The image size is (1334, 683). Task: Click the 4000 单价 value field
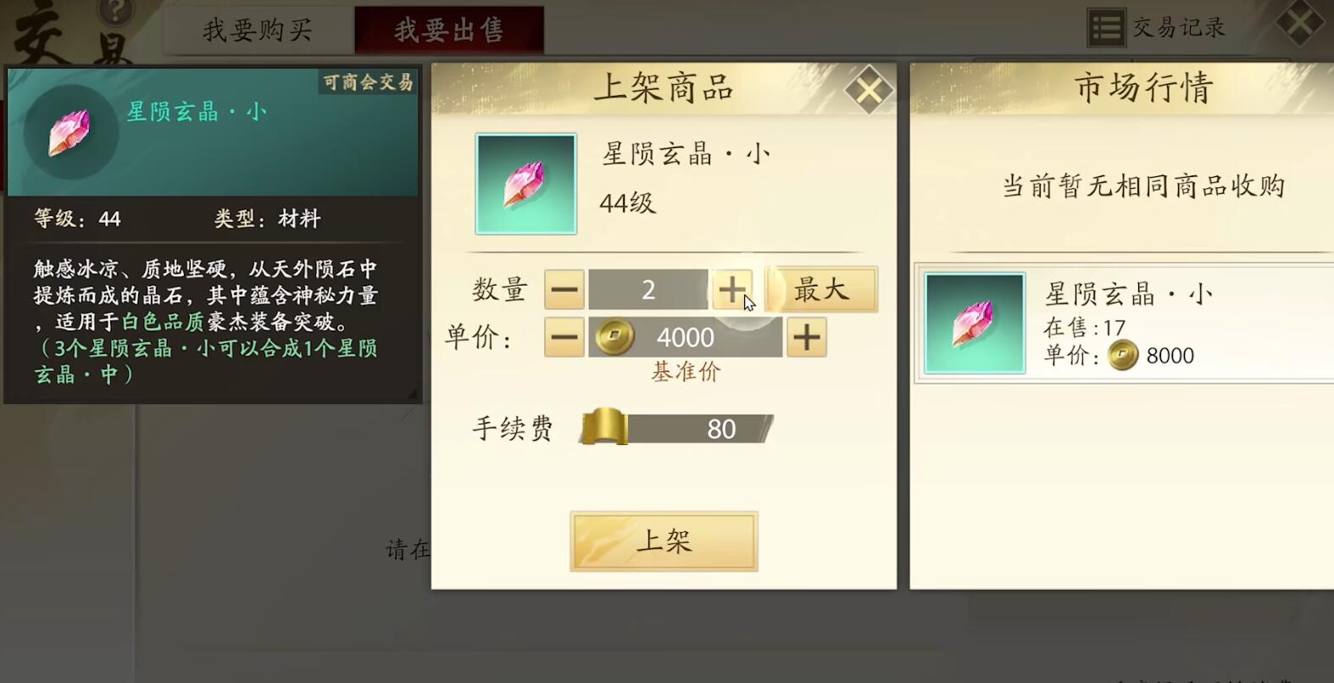pos(685,337)
